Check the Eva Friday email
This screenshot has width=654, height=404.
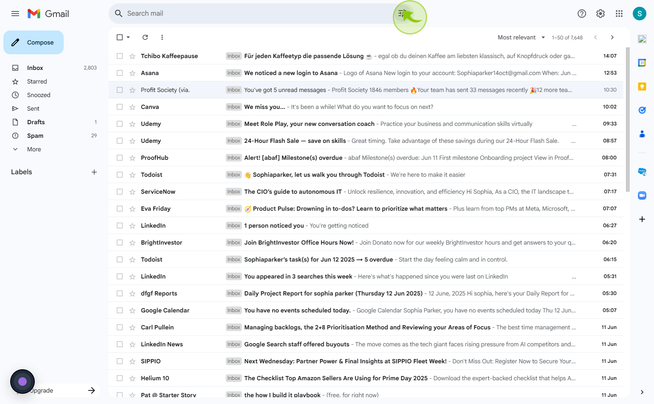coord(120,209)
